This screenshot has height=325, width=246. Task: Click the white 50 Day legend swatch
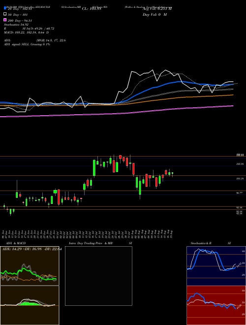point(5,14)
